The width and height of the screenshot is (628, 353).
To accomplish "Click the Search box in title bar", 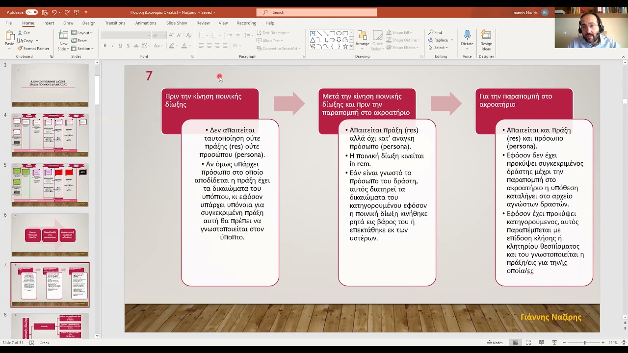I will click(316, 12).
